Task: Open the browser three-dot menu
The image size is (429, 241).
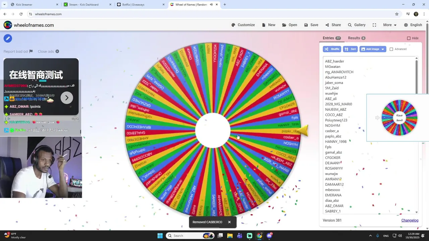Action: (x=424, y=14)
